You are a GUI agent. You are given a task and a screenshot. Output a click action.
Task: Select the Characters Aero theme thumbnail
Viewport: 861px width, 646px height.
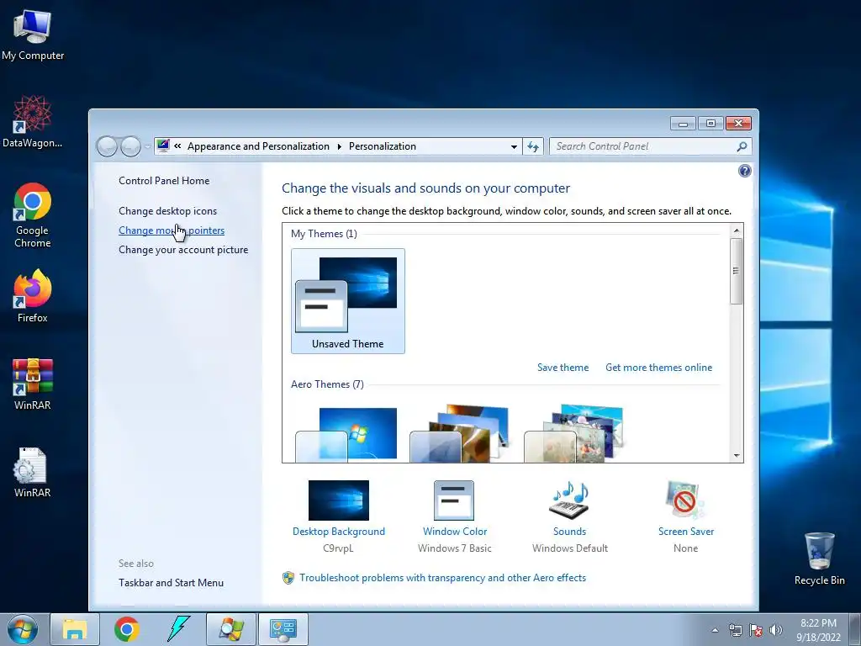point(574,434)
